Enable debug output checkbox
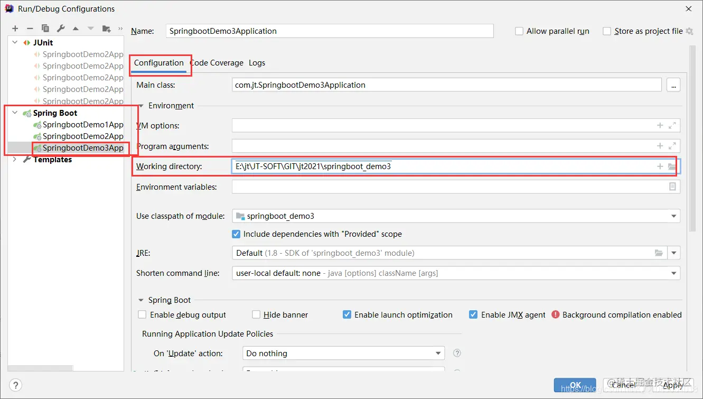Screen dimensions: 703x399 [x=142, y=314]
